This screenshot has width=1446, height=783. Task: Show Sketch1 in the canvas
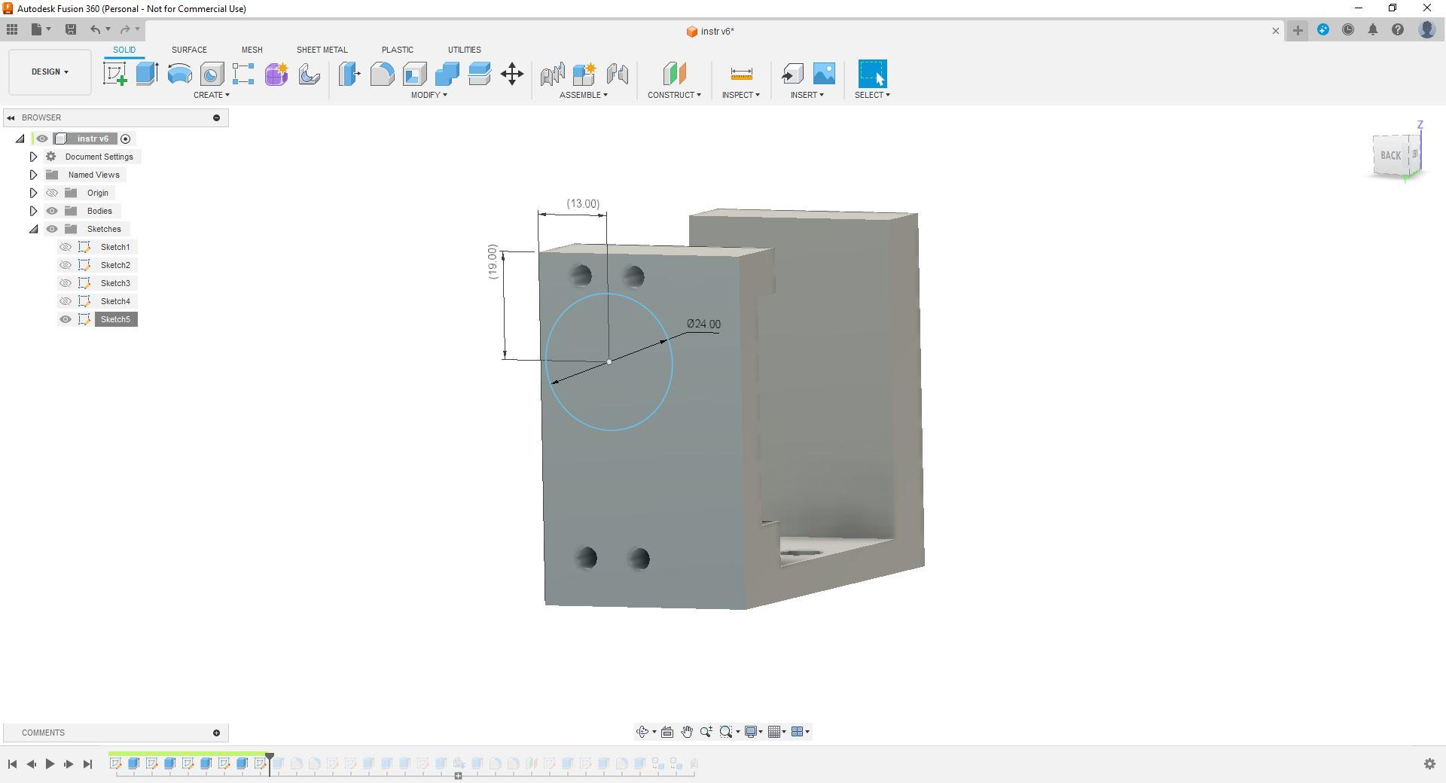pyautogui.click(x=66, y=247)
